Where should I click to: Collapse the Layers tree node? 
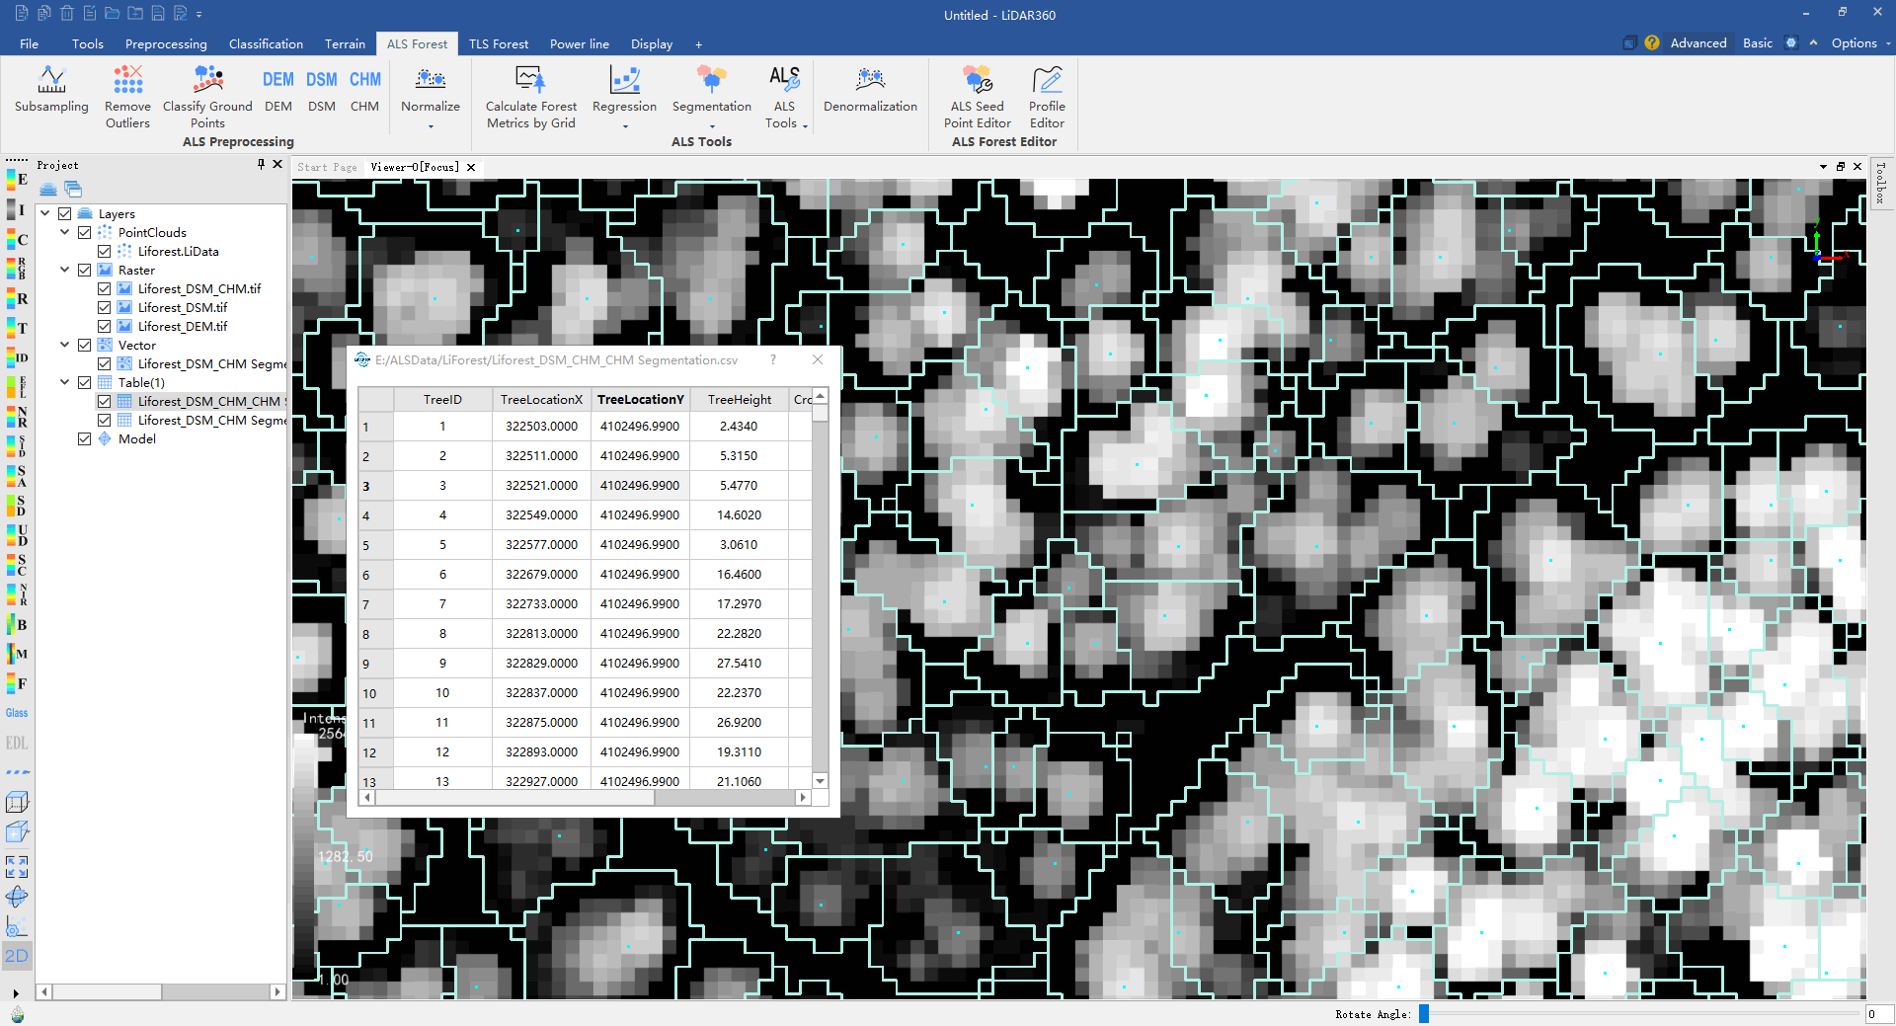[45, 213]
